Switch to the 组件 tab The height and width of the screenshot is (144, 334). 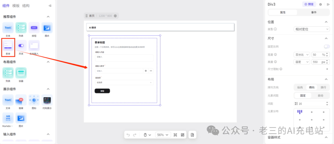[x=6, y=6]
